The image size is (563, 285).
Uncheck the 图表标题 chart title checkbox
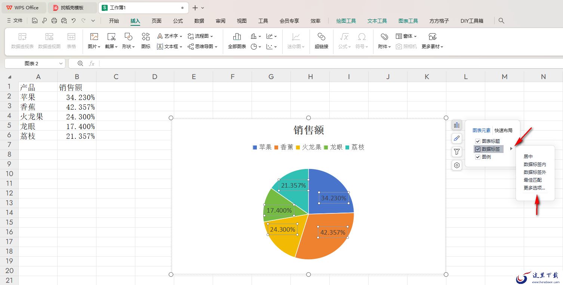[x=478, y=141]
